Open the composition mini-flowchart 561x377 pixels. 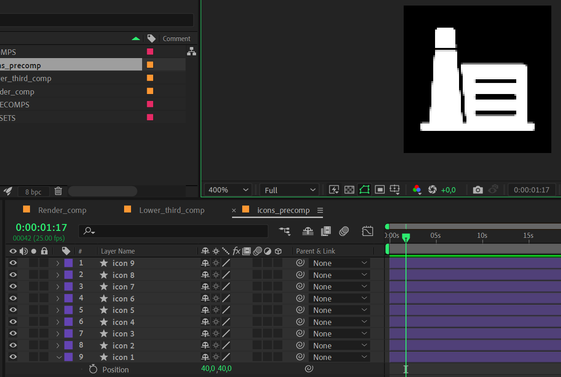pyautogui.click(x=285, y=231)
